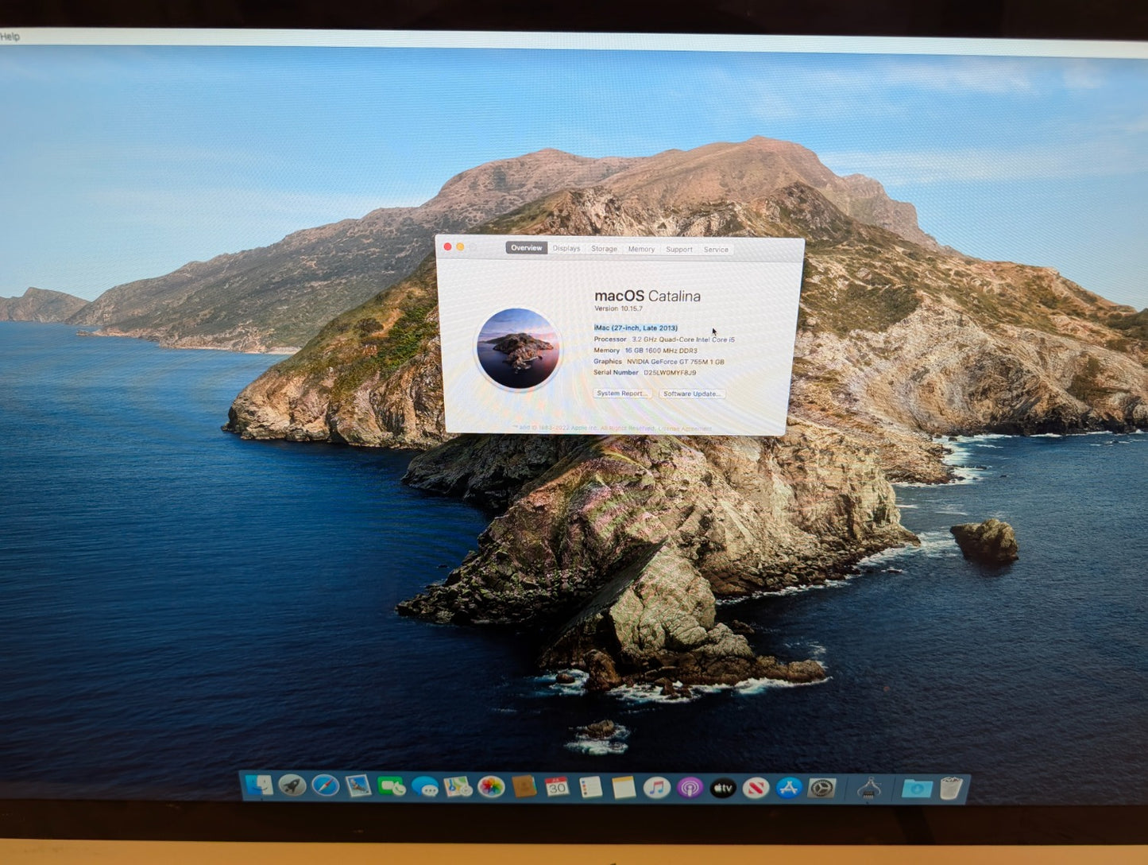The height and width of the screenshot is (865, 1148).
Task: Open the Downloads folder in Dock
Action: point(917,789)
